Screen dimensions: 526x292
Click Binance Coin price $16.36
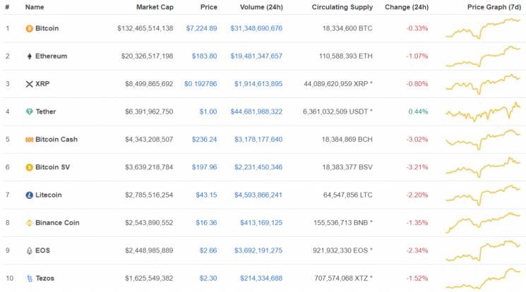206,223
